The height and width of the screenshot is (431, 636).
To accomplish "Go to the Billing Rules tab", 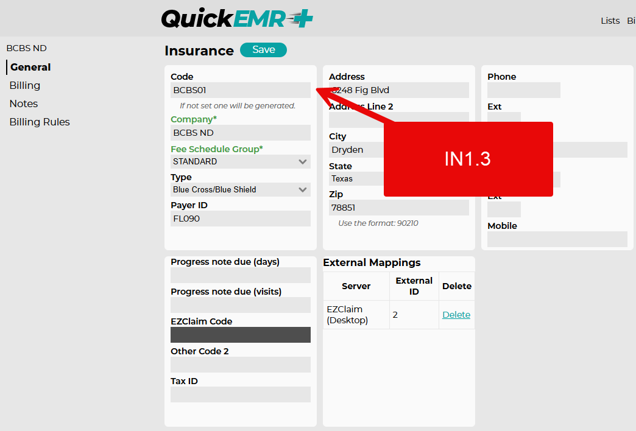I will tap(40, 122).
